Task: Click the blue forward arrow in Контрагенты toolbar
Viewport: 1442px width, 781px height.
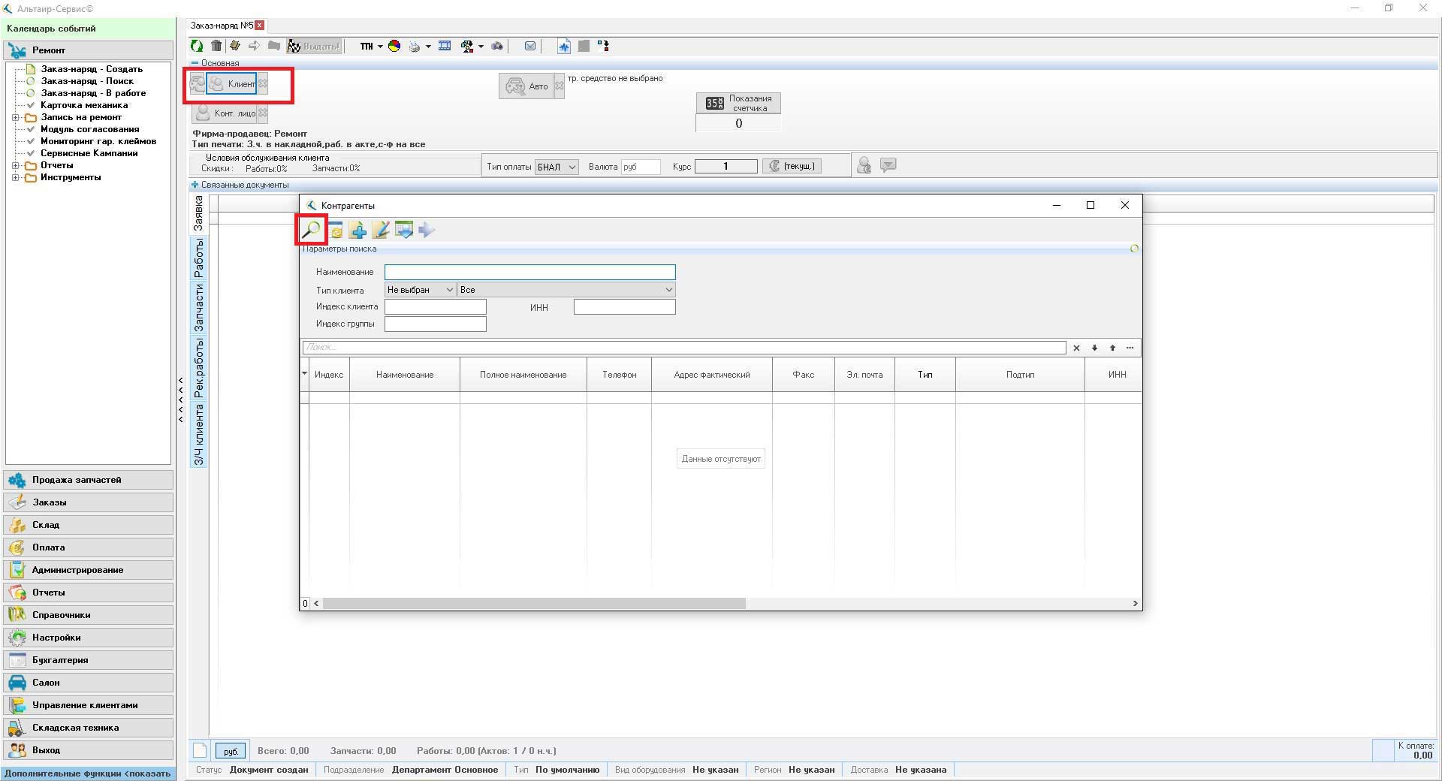Action: [427, 230]
